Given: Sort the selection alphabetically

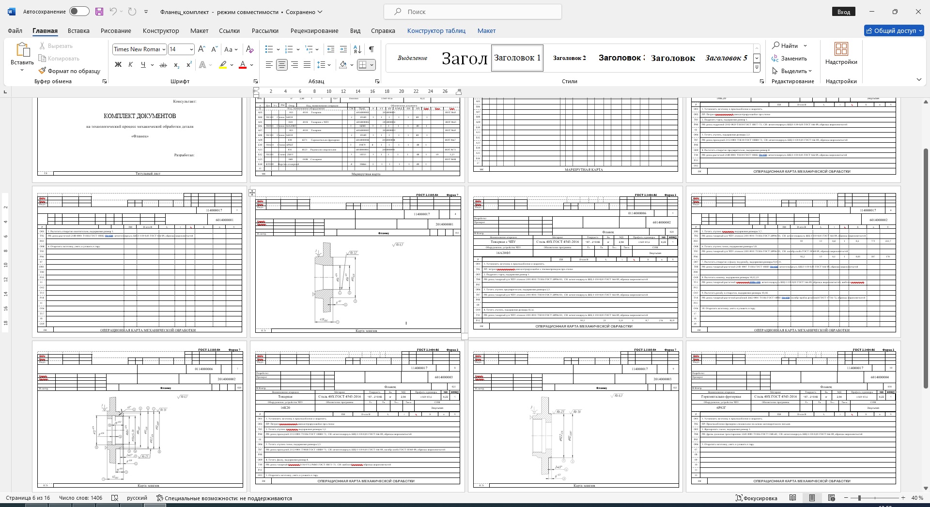Looking at the screenshot, I should coord(357,49).
